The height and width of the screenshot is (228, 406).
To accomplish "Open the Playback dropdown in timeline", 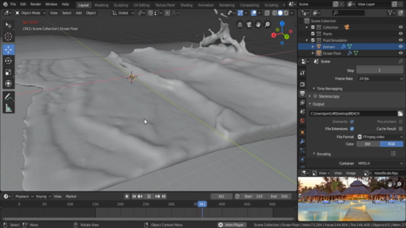I will (x=24, y=196).
